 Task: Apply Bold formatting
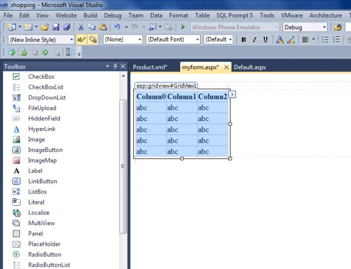pyautogui.click(x=243, y=40)
